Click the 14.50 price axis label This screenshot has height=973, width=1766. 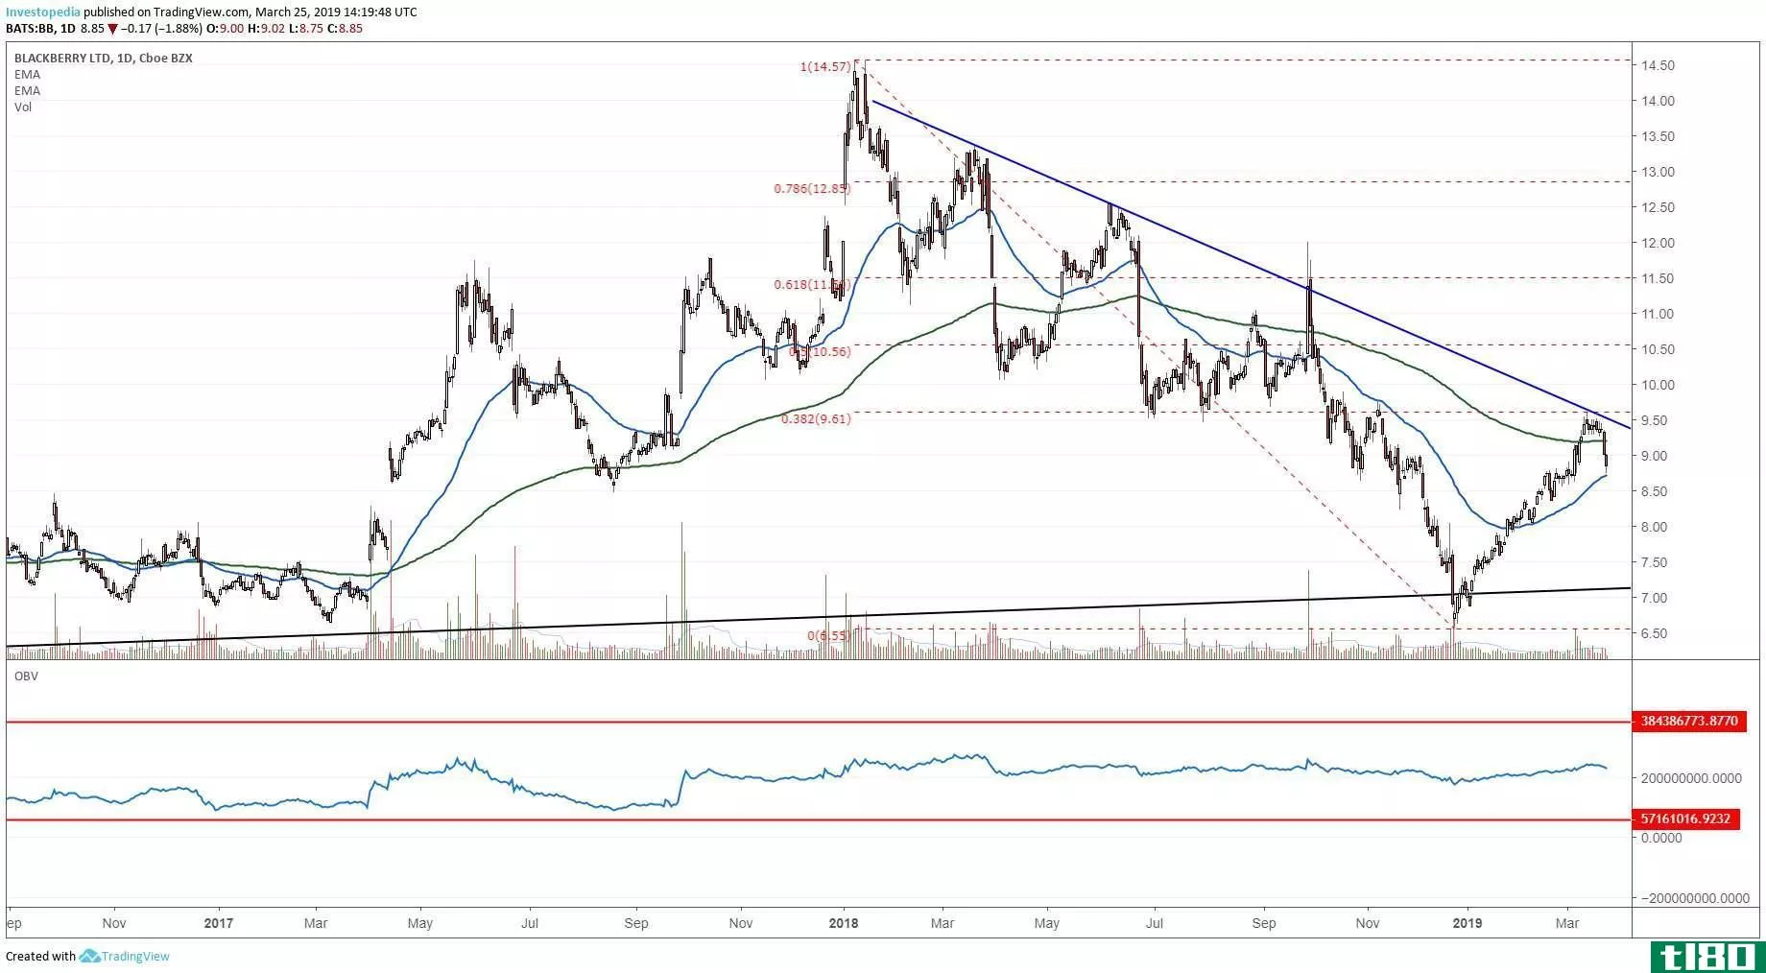(1659, 65)
